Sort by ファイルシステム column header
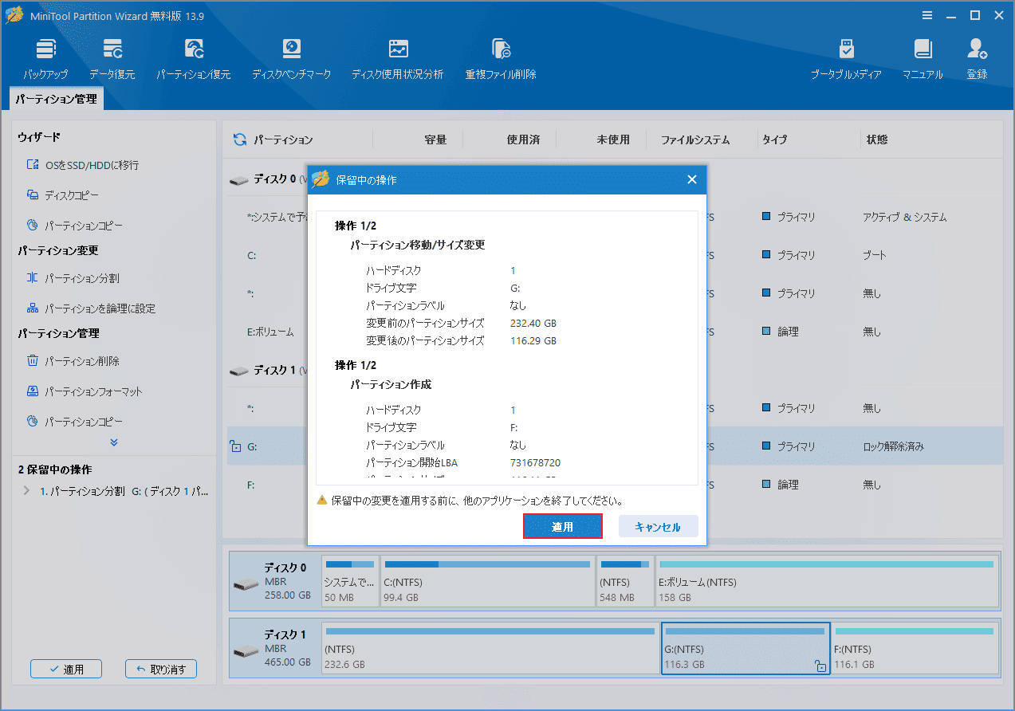 pos(695,139)
